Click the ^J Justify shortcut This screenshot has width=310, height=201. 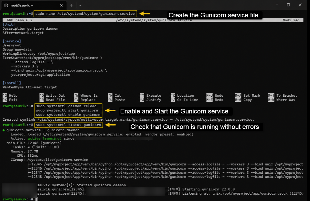150,100
